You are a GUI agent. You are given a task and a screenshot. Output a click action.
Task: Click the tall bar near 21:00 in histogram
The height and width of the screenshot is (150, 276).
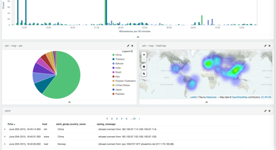106,12
